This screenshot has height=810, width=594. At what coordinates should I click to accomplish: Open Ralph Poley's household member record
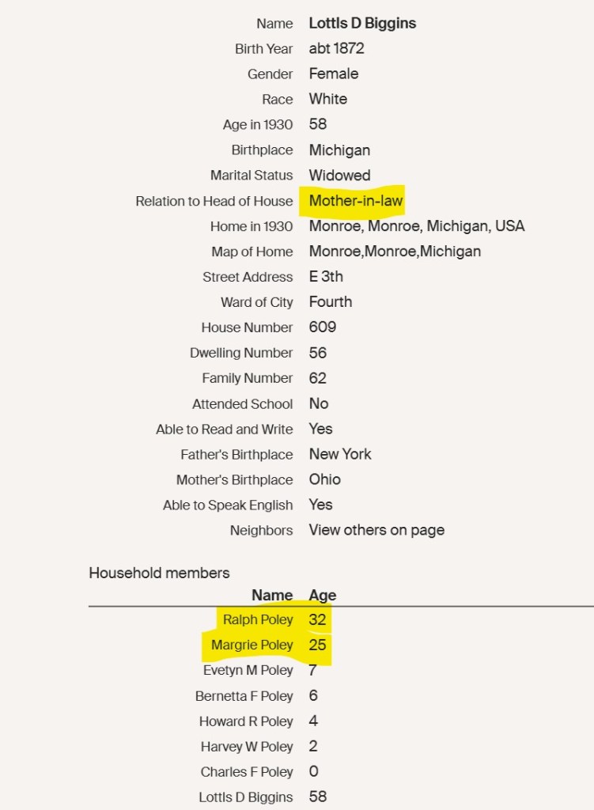pos(258,619)
